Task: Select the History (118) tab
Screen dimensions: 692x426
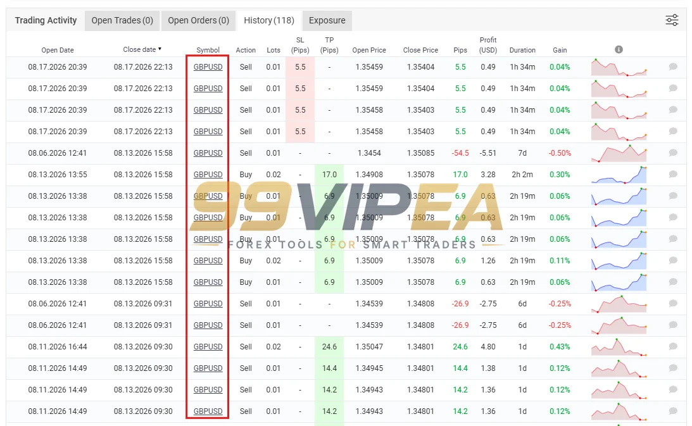Action: [x=269, y=20]
